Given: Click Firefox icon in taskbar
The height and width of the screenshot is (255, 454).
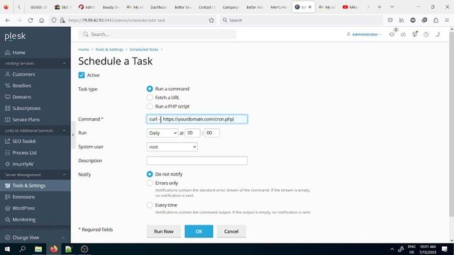Looking at the screenshot, I should [x=54, y=249].
